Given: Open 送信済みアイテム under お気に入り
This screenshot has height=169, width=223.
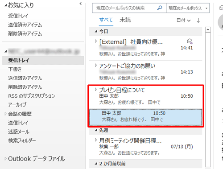Looking at the screenshot, I should 25,25.
